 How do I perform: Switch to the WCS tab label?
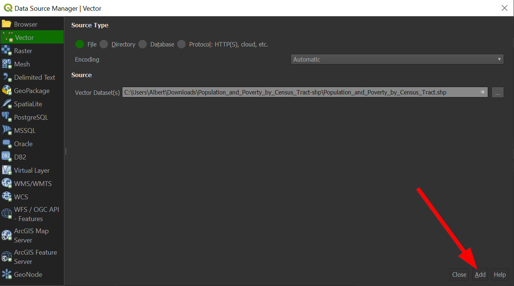tap(21, 197)
